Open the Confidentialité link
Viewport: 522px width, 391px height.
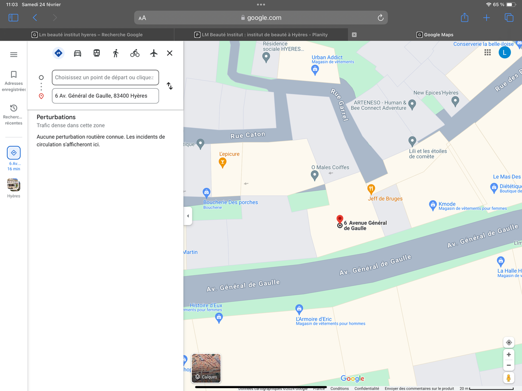366,388
